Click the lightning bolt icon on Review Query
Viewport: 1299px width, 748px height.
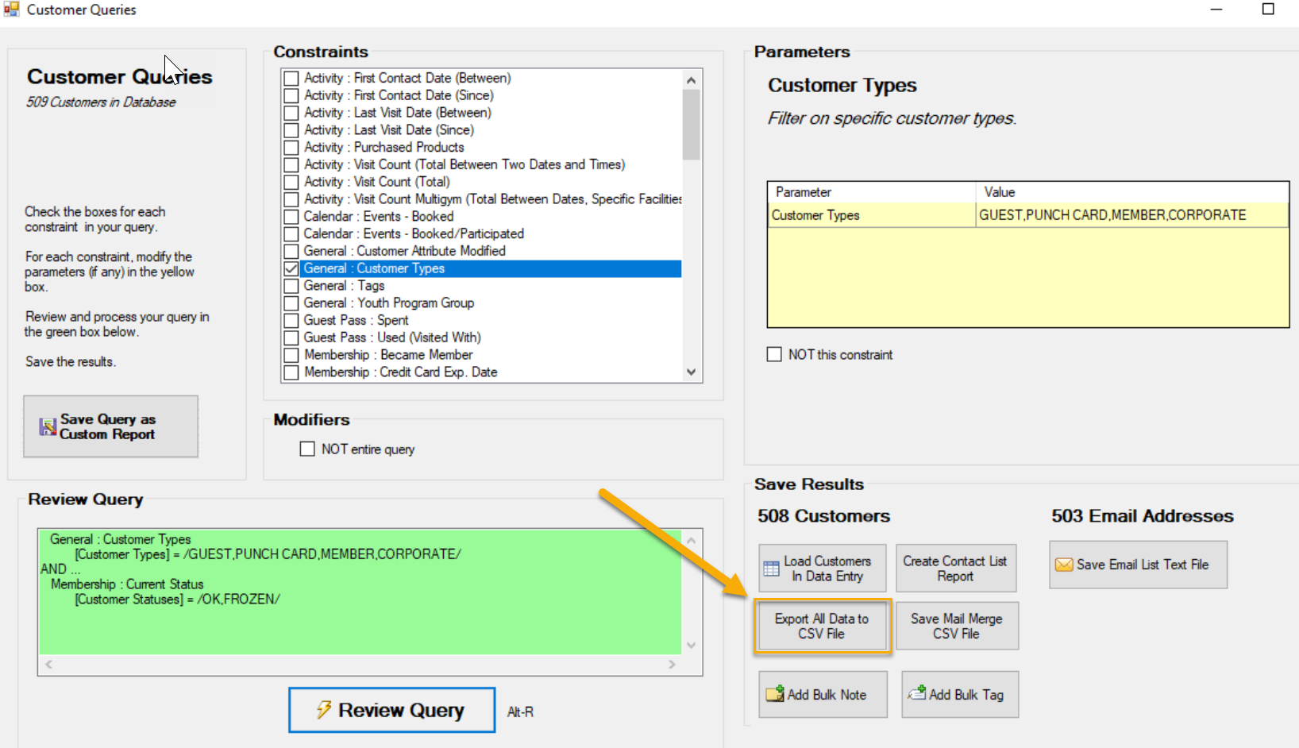click(x=323, y=710)
